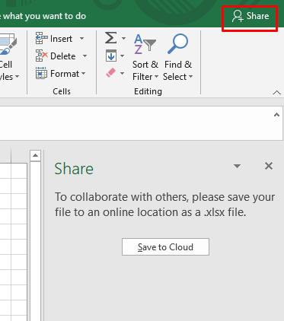
Task: Click the Fill down icon
Action: [x=111, y=56]
